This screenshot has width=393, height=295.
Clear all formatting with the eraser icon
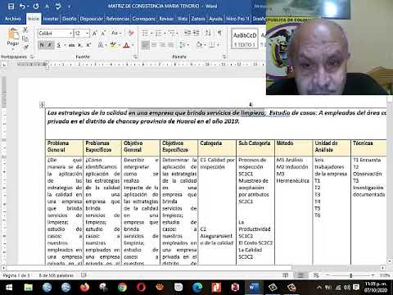tap(131, 34)
